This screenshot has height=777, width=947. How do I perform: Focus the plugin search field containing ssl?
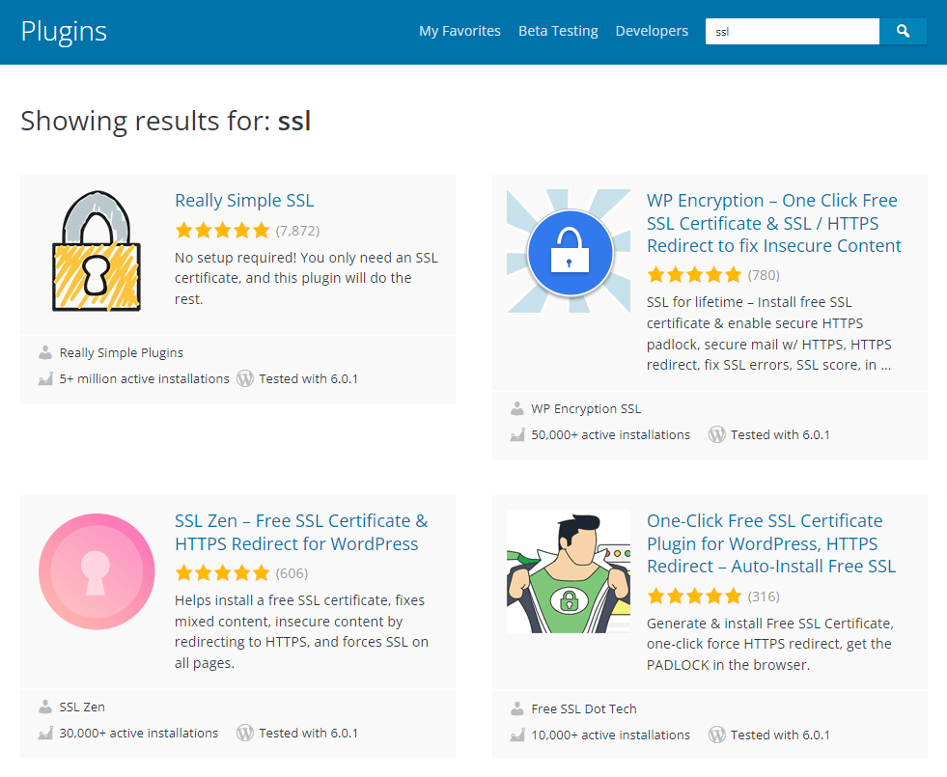(x=792, y=32)
